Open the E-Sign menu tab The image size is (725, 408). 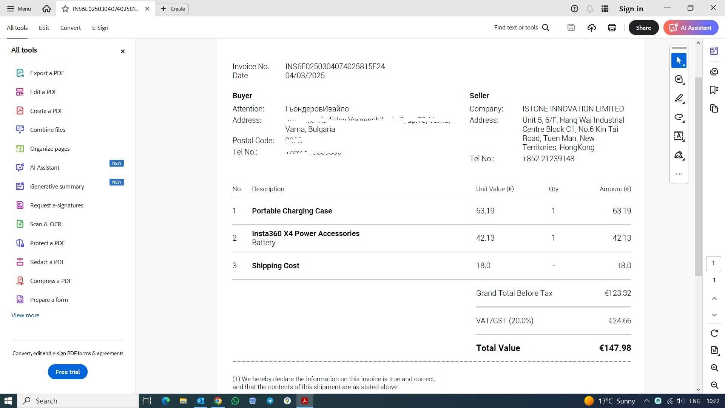coord(100,28)
